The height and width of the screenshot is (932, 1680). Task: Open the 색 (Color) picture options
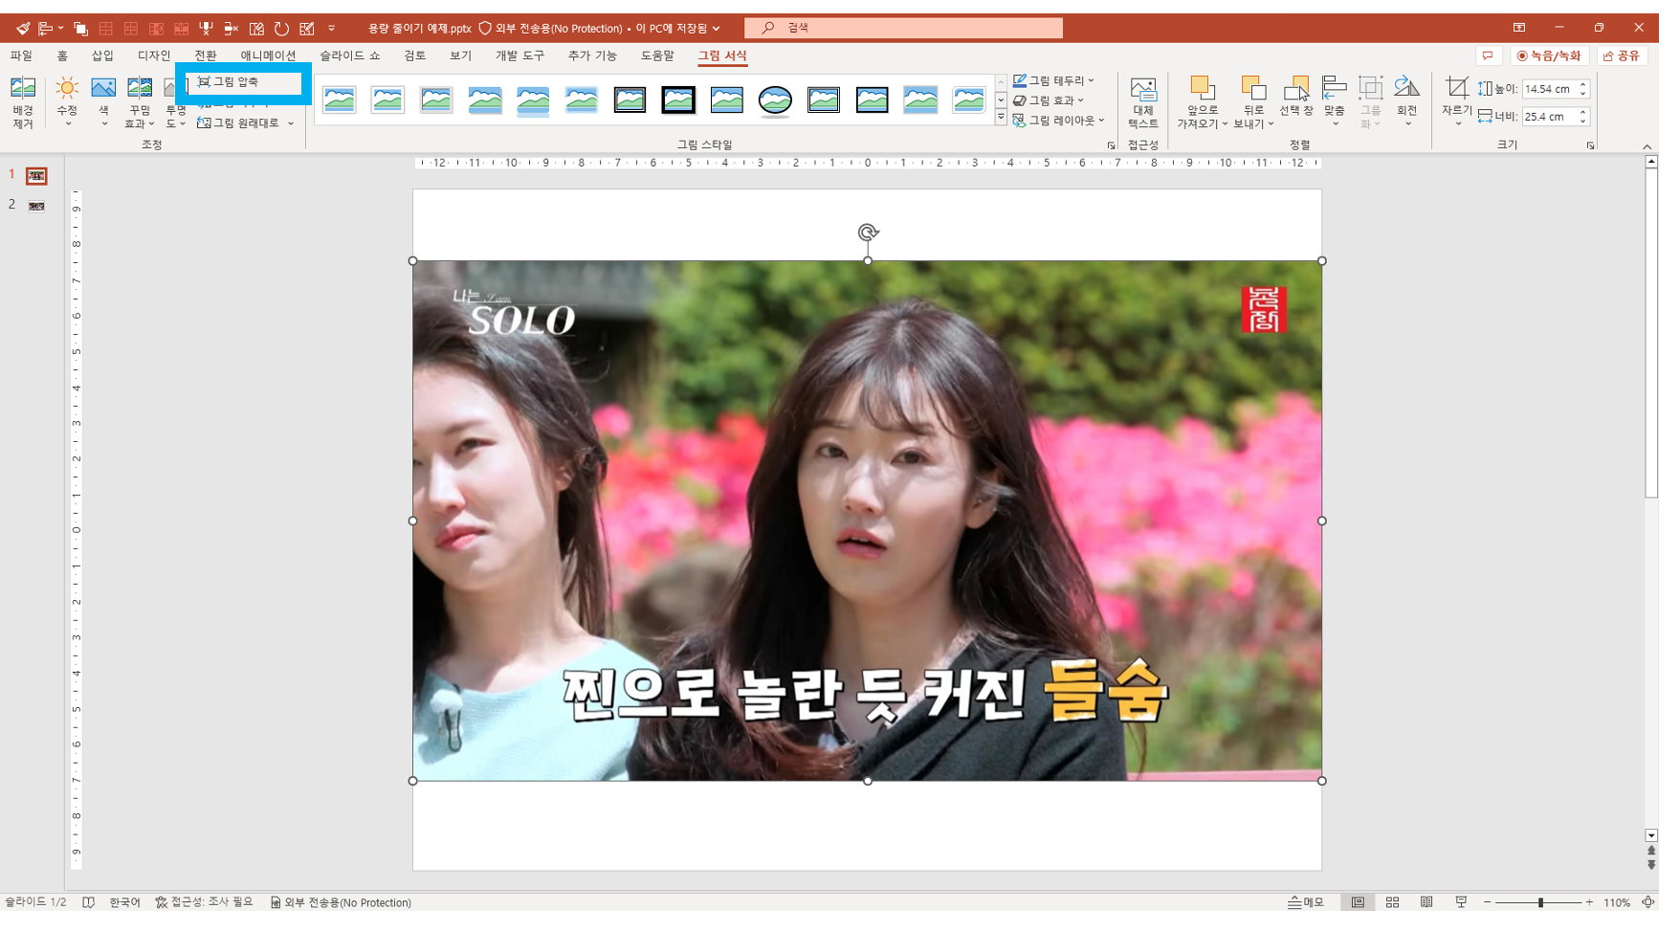pyautogui.click(x=103, y=102)
